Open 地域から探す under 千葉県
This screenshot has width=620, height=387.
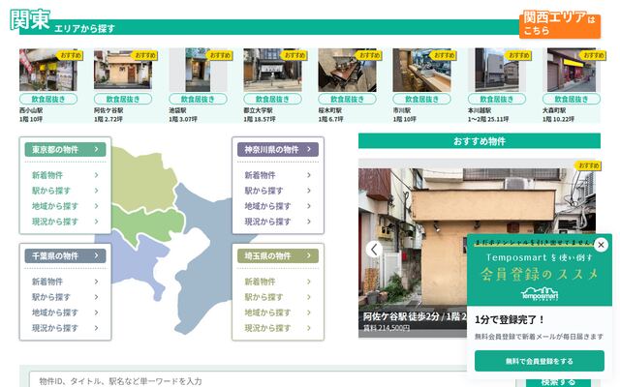click(65, 312)
